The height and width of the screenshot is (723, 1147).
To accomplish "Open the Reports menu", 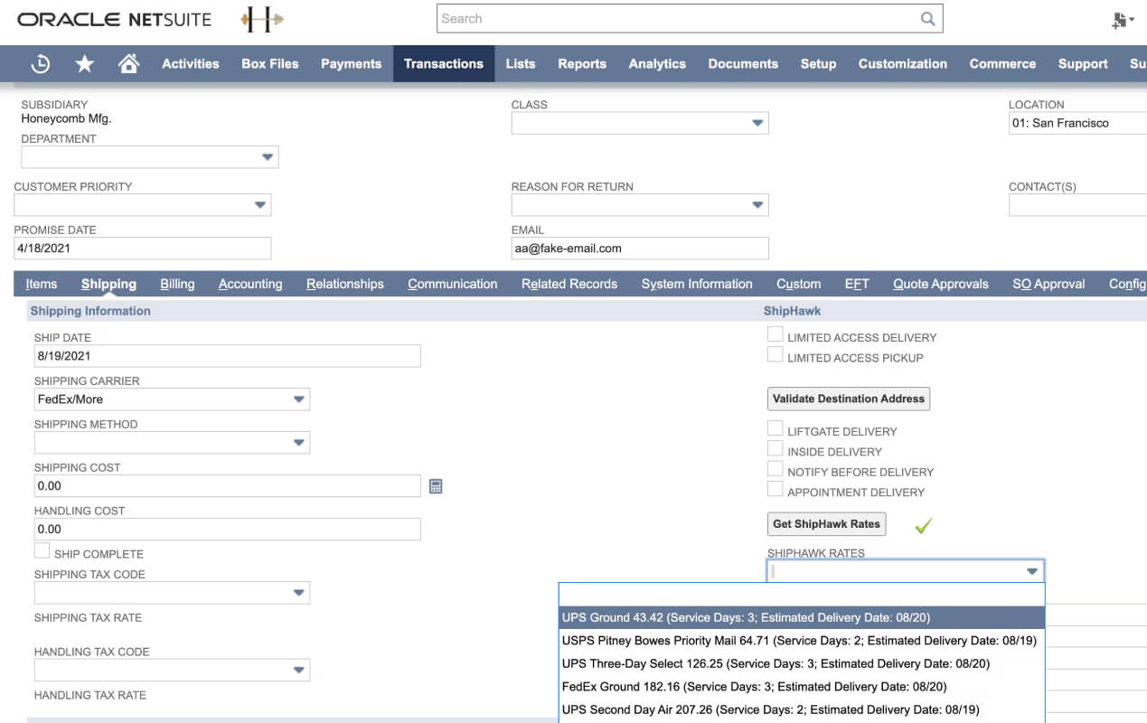I will point(582,63).
